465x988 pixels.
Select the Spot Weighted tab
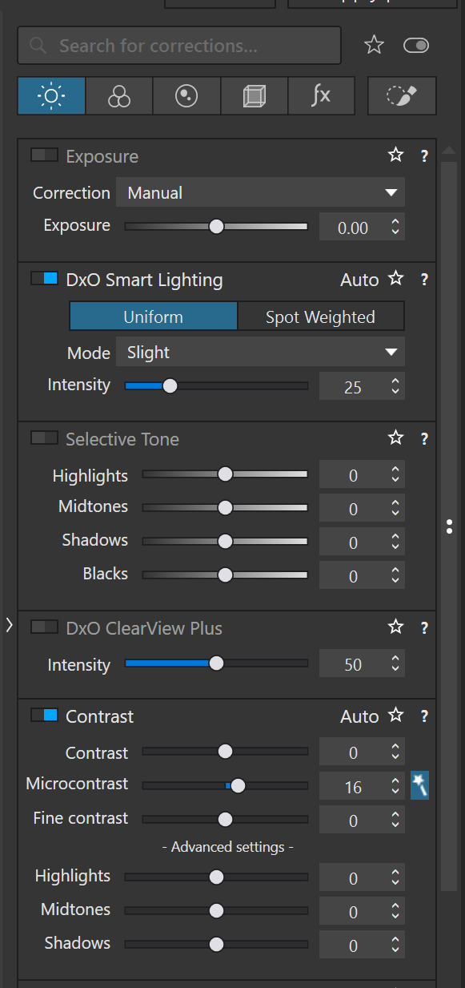(320, 317)
